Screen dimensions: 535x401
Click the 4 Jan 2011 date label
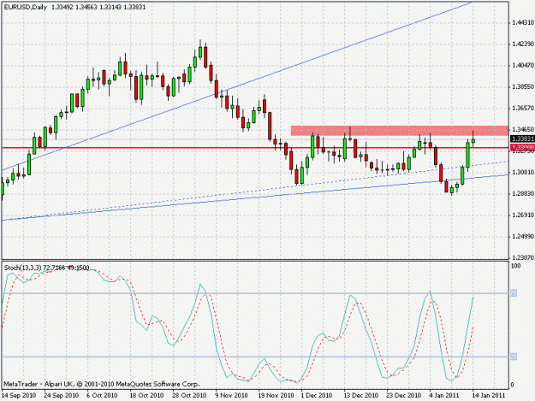[x=444, y=396]
